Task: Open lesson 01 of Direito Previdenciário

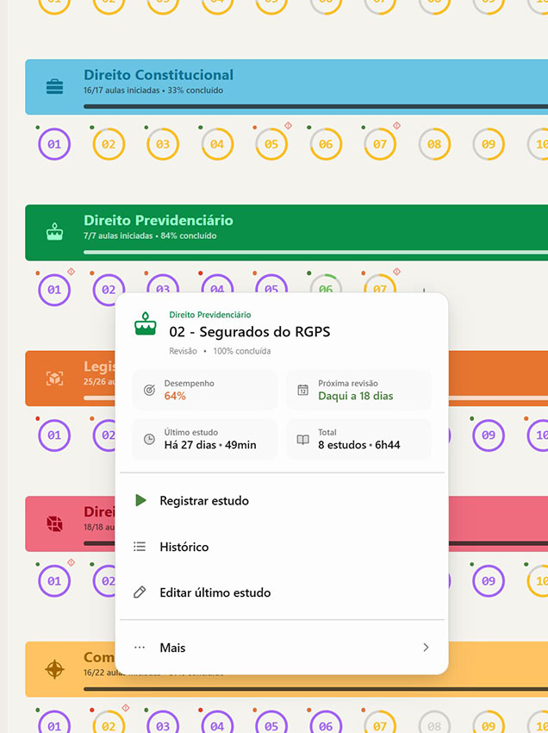Action: coord(54,290)
